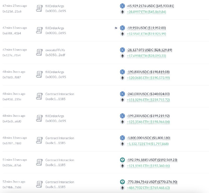209x193 pixels.
Task: Click USDC coin icon next to -240,000 USDC
Action: (x=122, y=94)
